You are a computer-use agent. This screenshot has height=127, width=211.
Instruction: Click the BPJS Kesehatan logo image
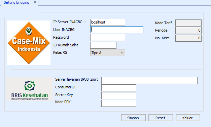(x=30, y=89)
